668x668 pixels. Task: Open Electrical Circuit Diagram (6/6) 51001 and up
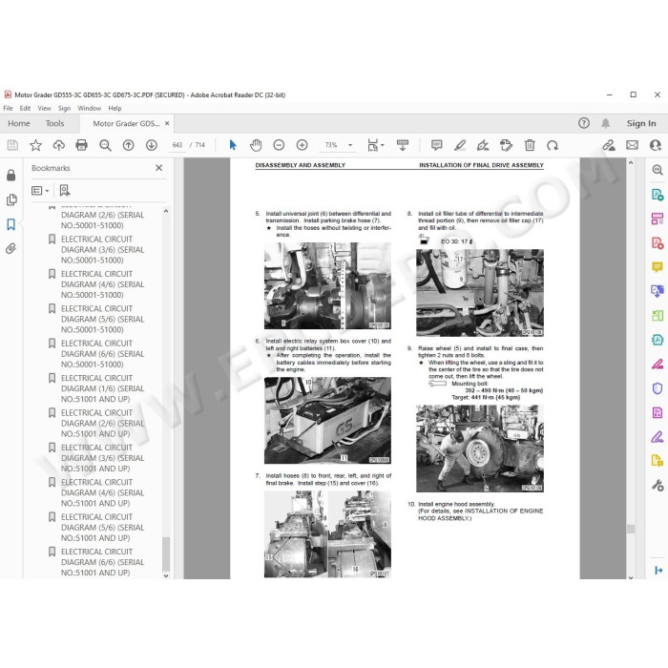(x=102, y=562)
